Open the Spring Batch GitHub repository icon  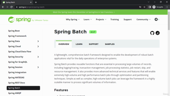pyautogui.click(x=152, y=33)
